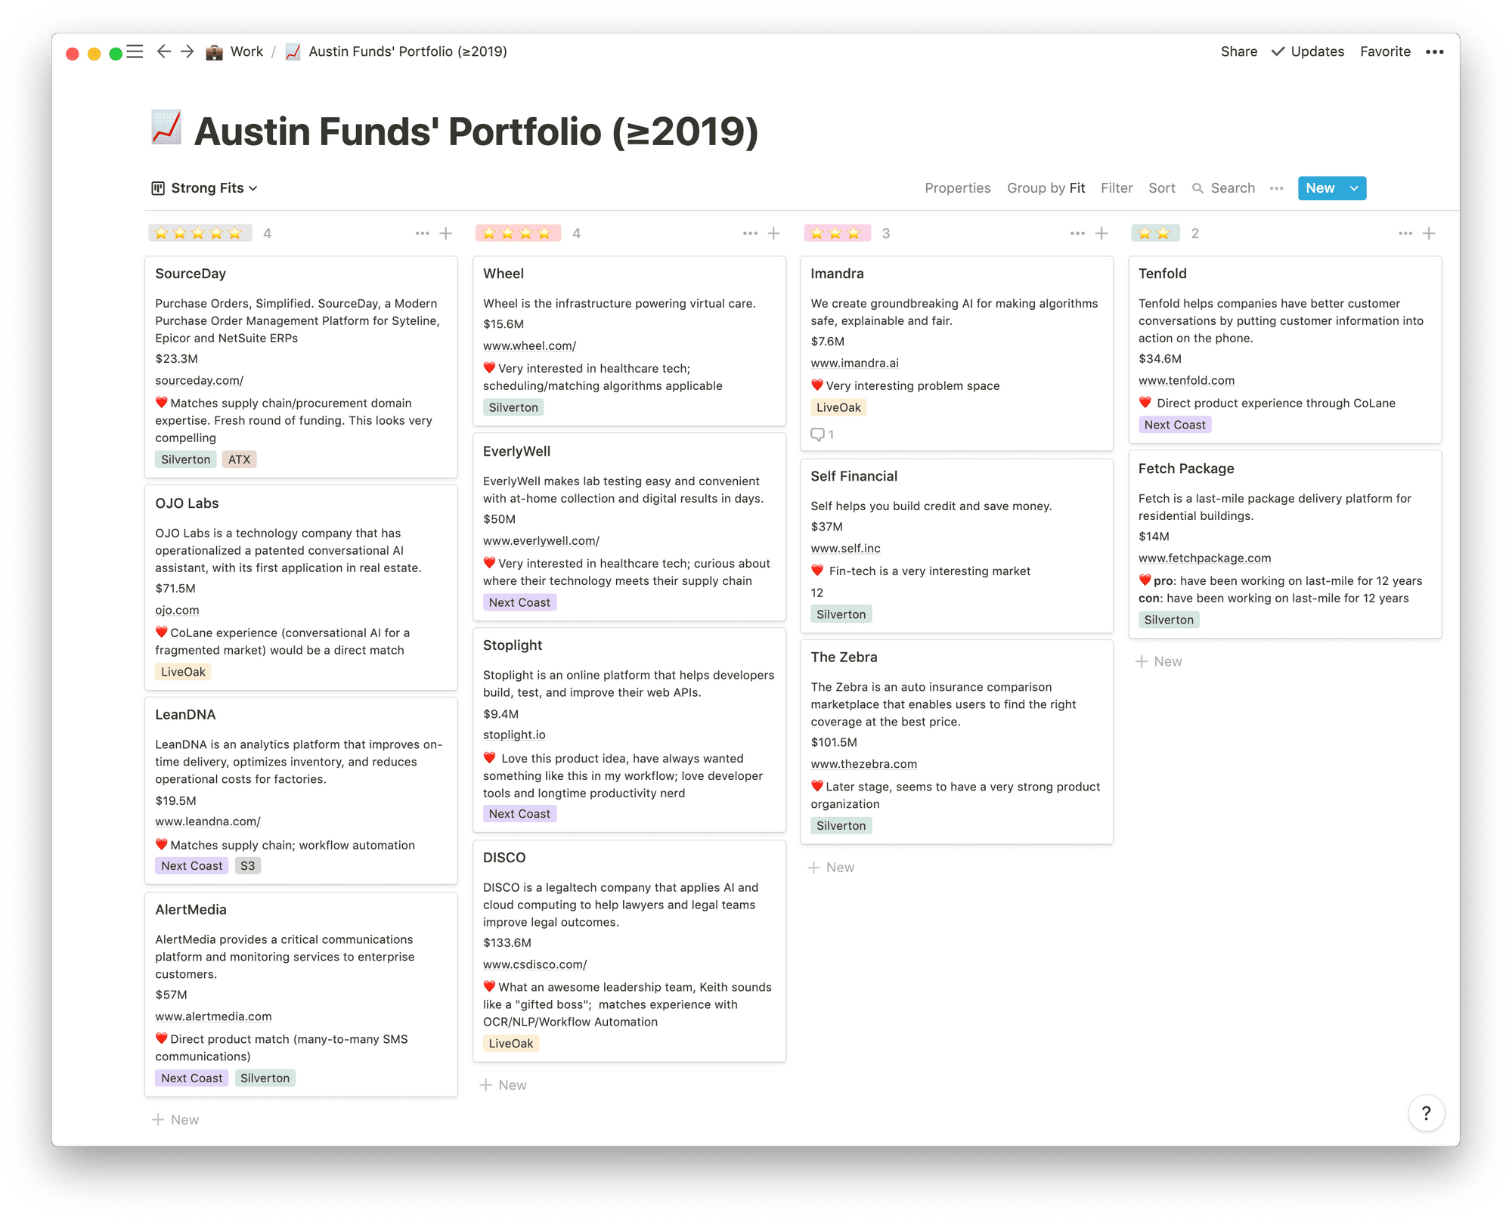Click the Silverton tag on AlertMedia
This screenshot has height=1219, width=1512.
tap(265, 1078)
